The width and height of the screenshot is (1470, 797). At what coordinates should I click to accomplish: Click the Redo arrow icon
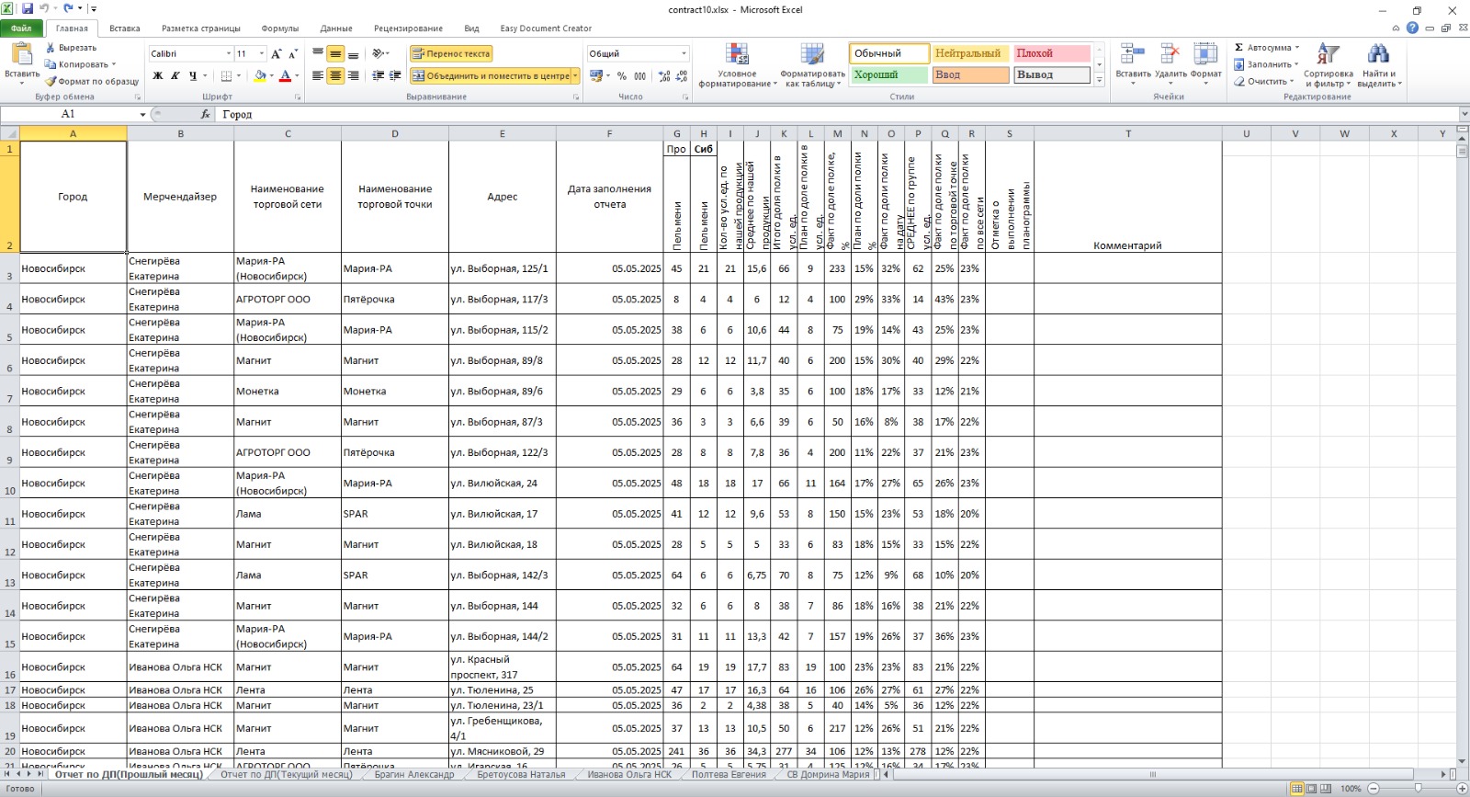pyautogui.click(x=68, y=9)
